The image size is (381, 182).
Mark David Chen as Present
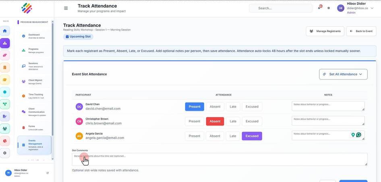tap(195, 106)
